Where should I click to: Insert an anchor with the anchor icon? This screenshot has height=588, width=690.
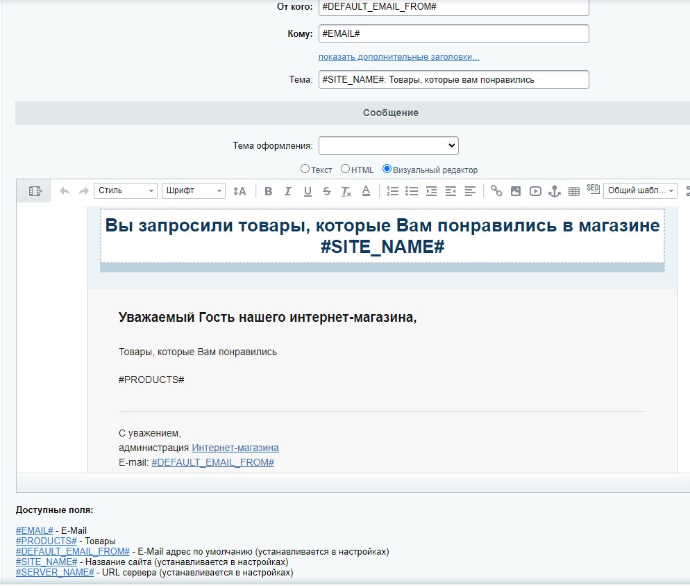pyautogui.click(x=555, y=191)
